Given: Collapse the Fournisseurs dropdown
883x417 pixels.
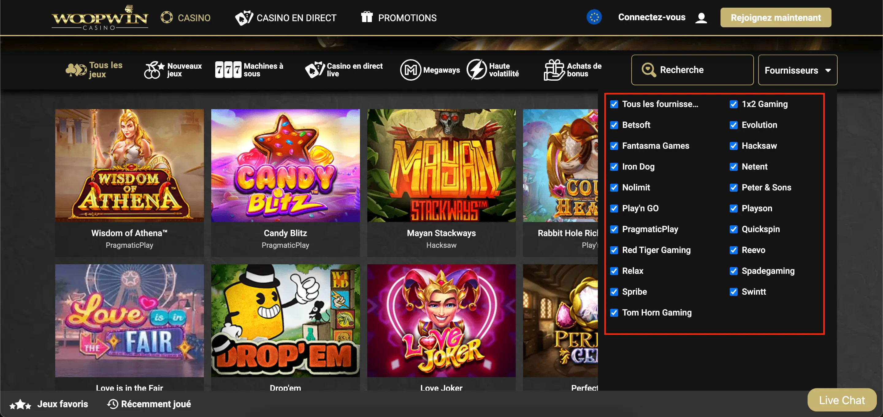Looking at the screenshot, I should point(798,70).
